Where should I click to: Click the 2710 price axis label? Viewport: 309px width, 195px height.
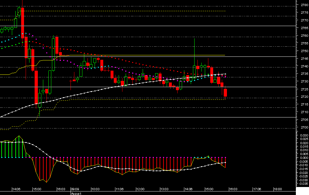pyautogui.click(x=304, y=112)
